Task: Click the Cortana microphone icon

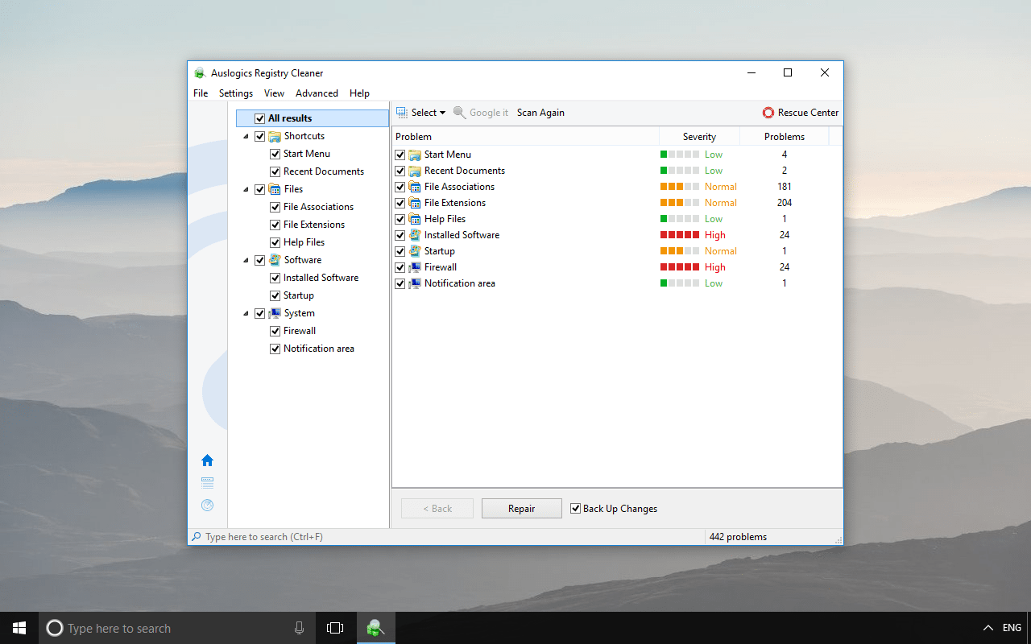Action: [x=300, y=628]
